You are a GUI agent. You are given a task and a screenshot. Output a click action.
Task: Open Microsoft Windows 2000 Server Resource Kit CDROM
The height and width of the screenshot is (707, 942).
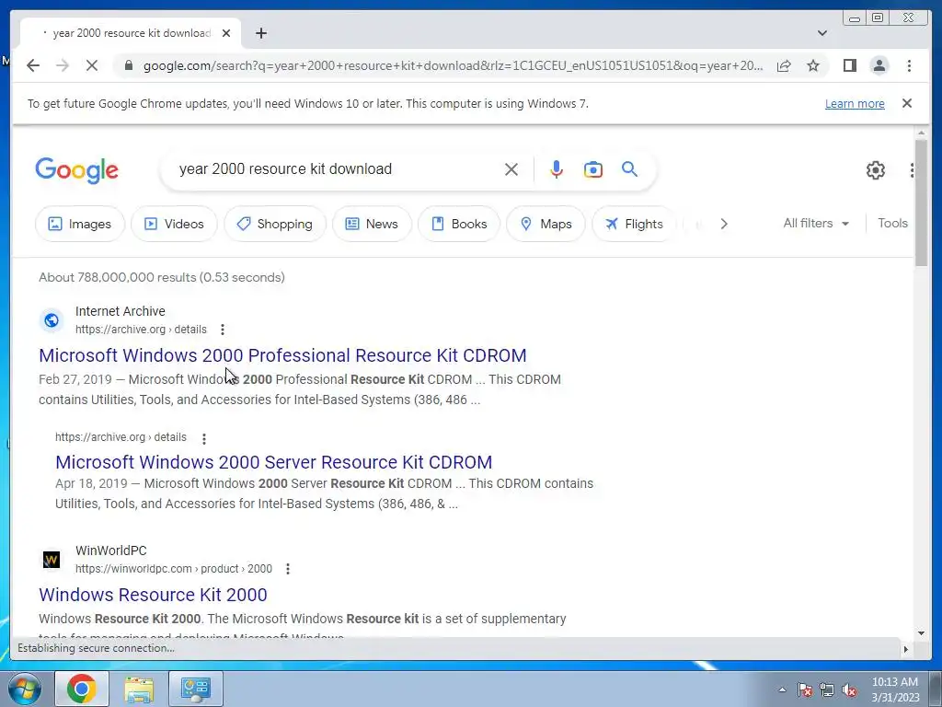273,462
